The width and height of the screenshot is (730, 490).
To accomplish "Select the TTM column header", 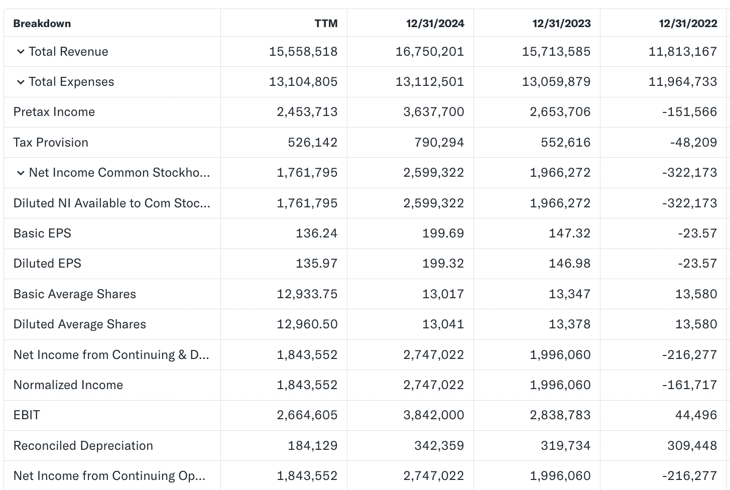I will pyautogui.click(x=326, y=24).
